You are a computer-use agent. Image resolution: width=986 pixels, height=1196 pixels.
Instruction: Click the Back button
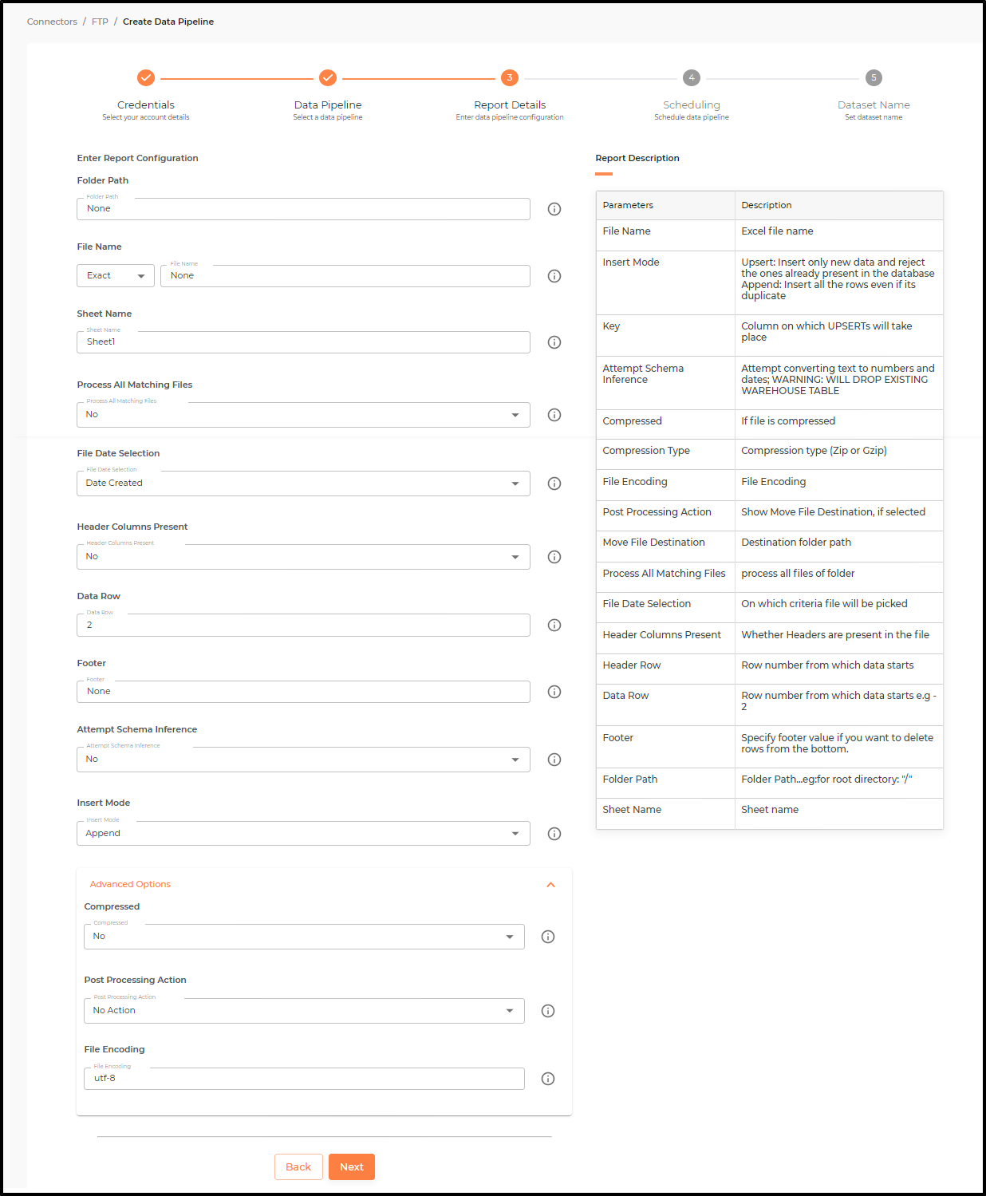(298, 1166)
